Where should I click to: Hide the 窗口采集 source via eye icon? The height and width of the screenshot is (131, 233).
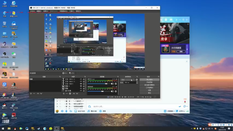click(81, 91)
